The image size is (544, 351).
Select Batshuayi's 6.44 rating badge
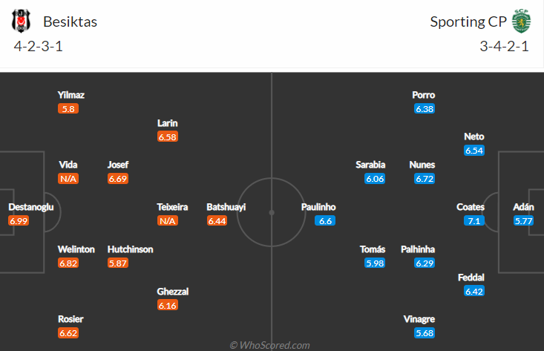click(x=217, y=221)
